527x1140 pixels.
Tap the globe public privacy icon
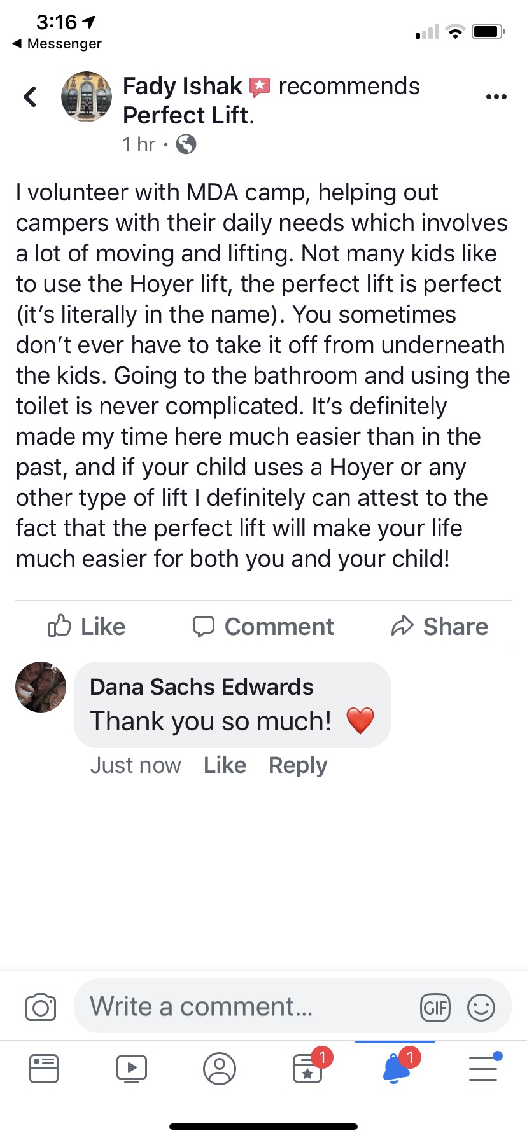[186, 144]
